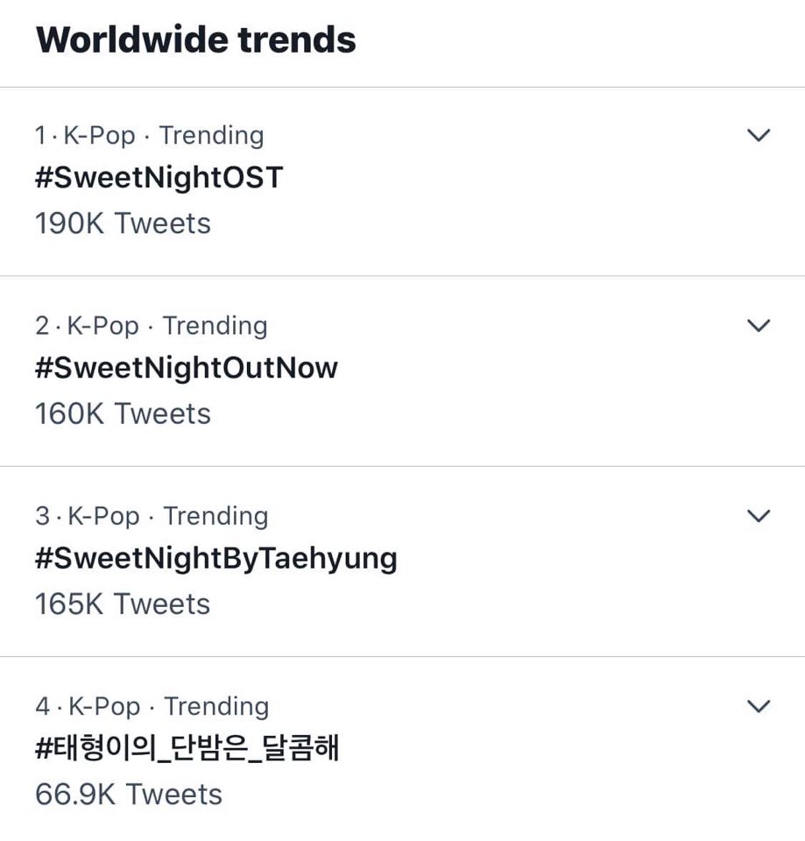This screenshot has width=805, height=841.
Task: Open options arrow for the Korean hashtag trend
Action: coord(758,706)
